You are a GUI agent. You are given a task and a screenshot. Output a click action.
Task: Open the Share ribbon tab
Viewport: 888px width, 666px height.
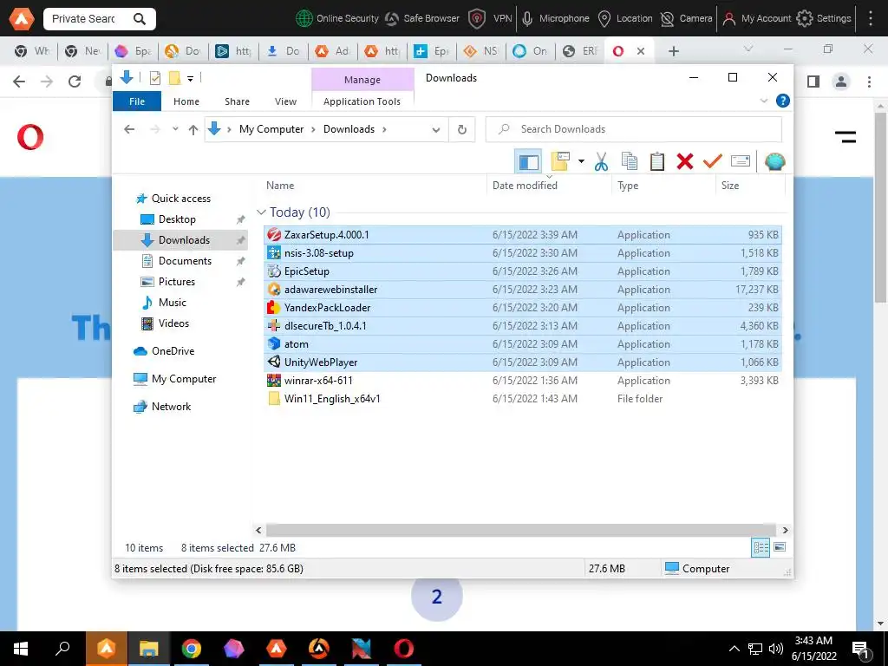[x=237, y=101]
